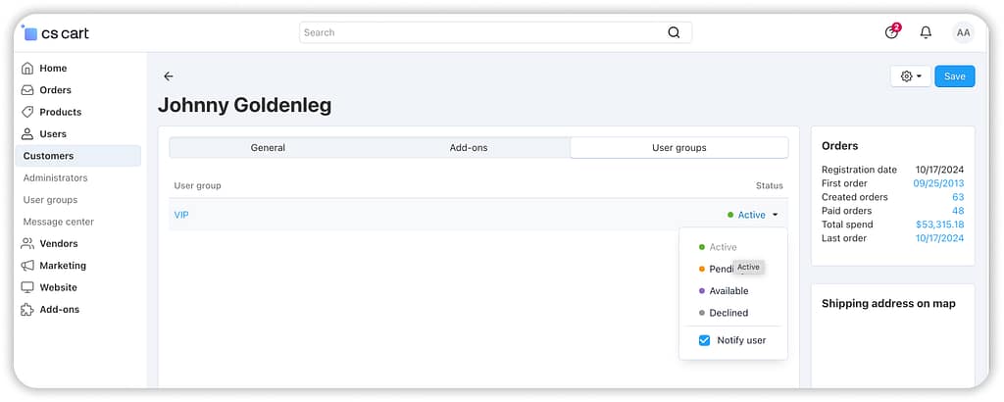Go to Products via tag icon
The image size is (1004, 402).
point(27,112)
